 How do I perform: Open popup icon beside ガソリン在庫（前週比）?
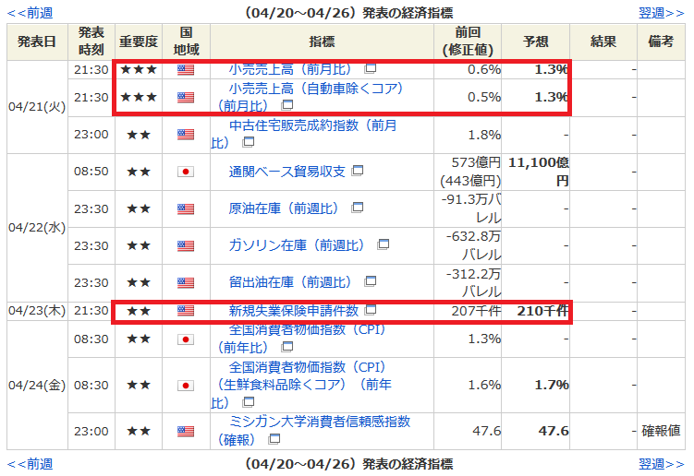(384, 244)
